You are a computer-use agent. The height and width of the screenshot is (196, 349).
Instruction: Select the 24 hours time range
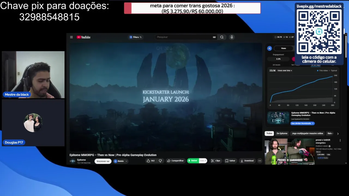click(x=276, y=65)
